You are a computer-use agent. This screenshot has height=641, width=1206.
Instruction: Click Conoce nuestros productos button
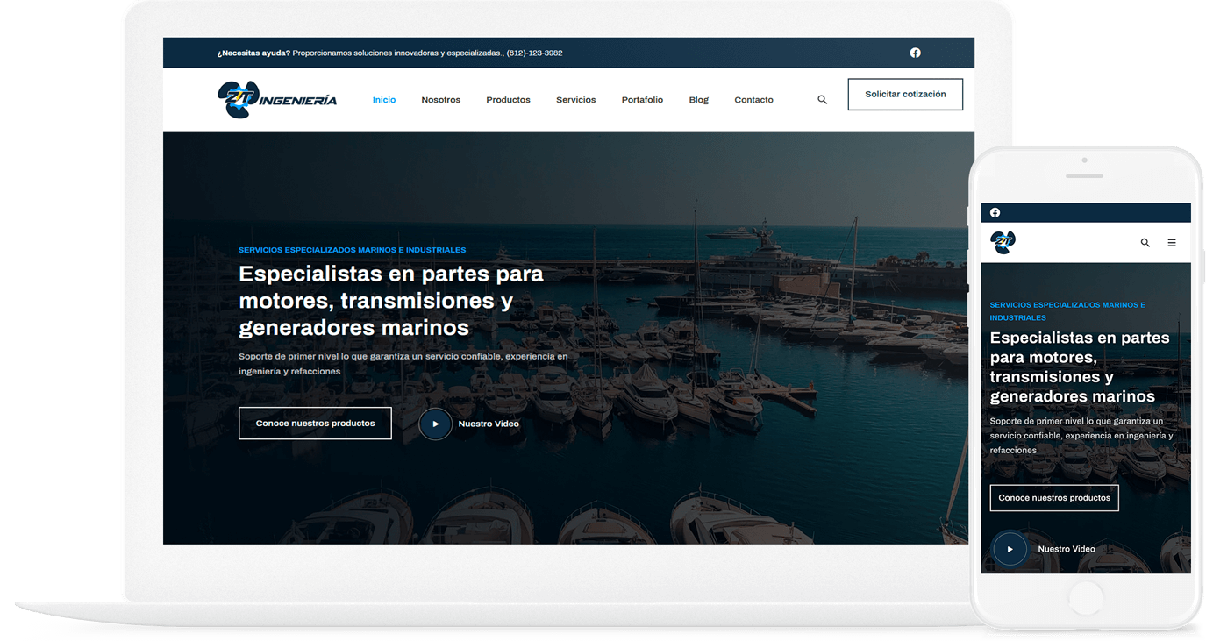(315, 423)
